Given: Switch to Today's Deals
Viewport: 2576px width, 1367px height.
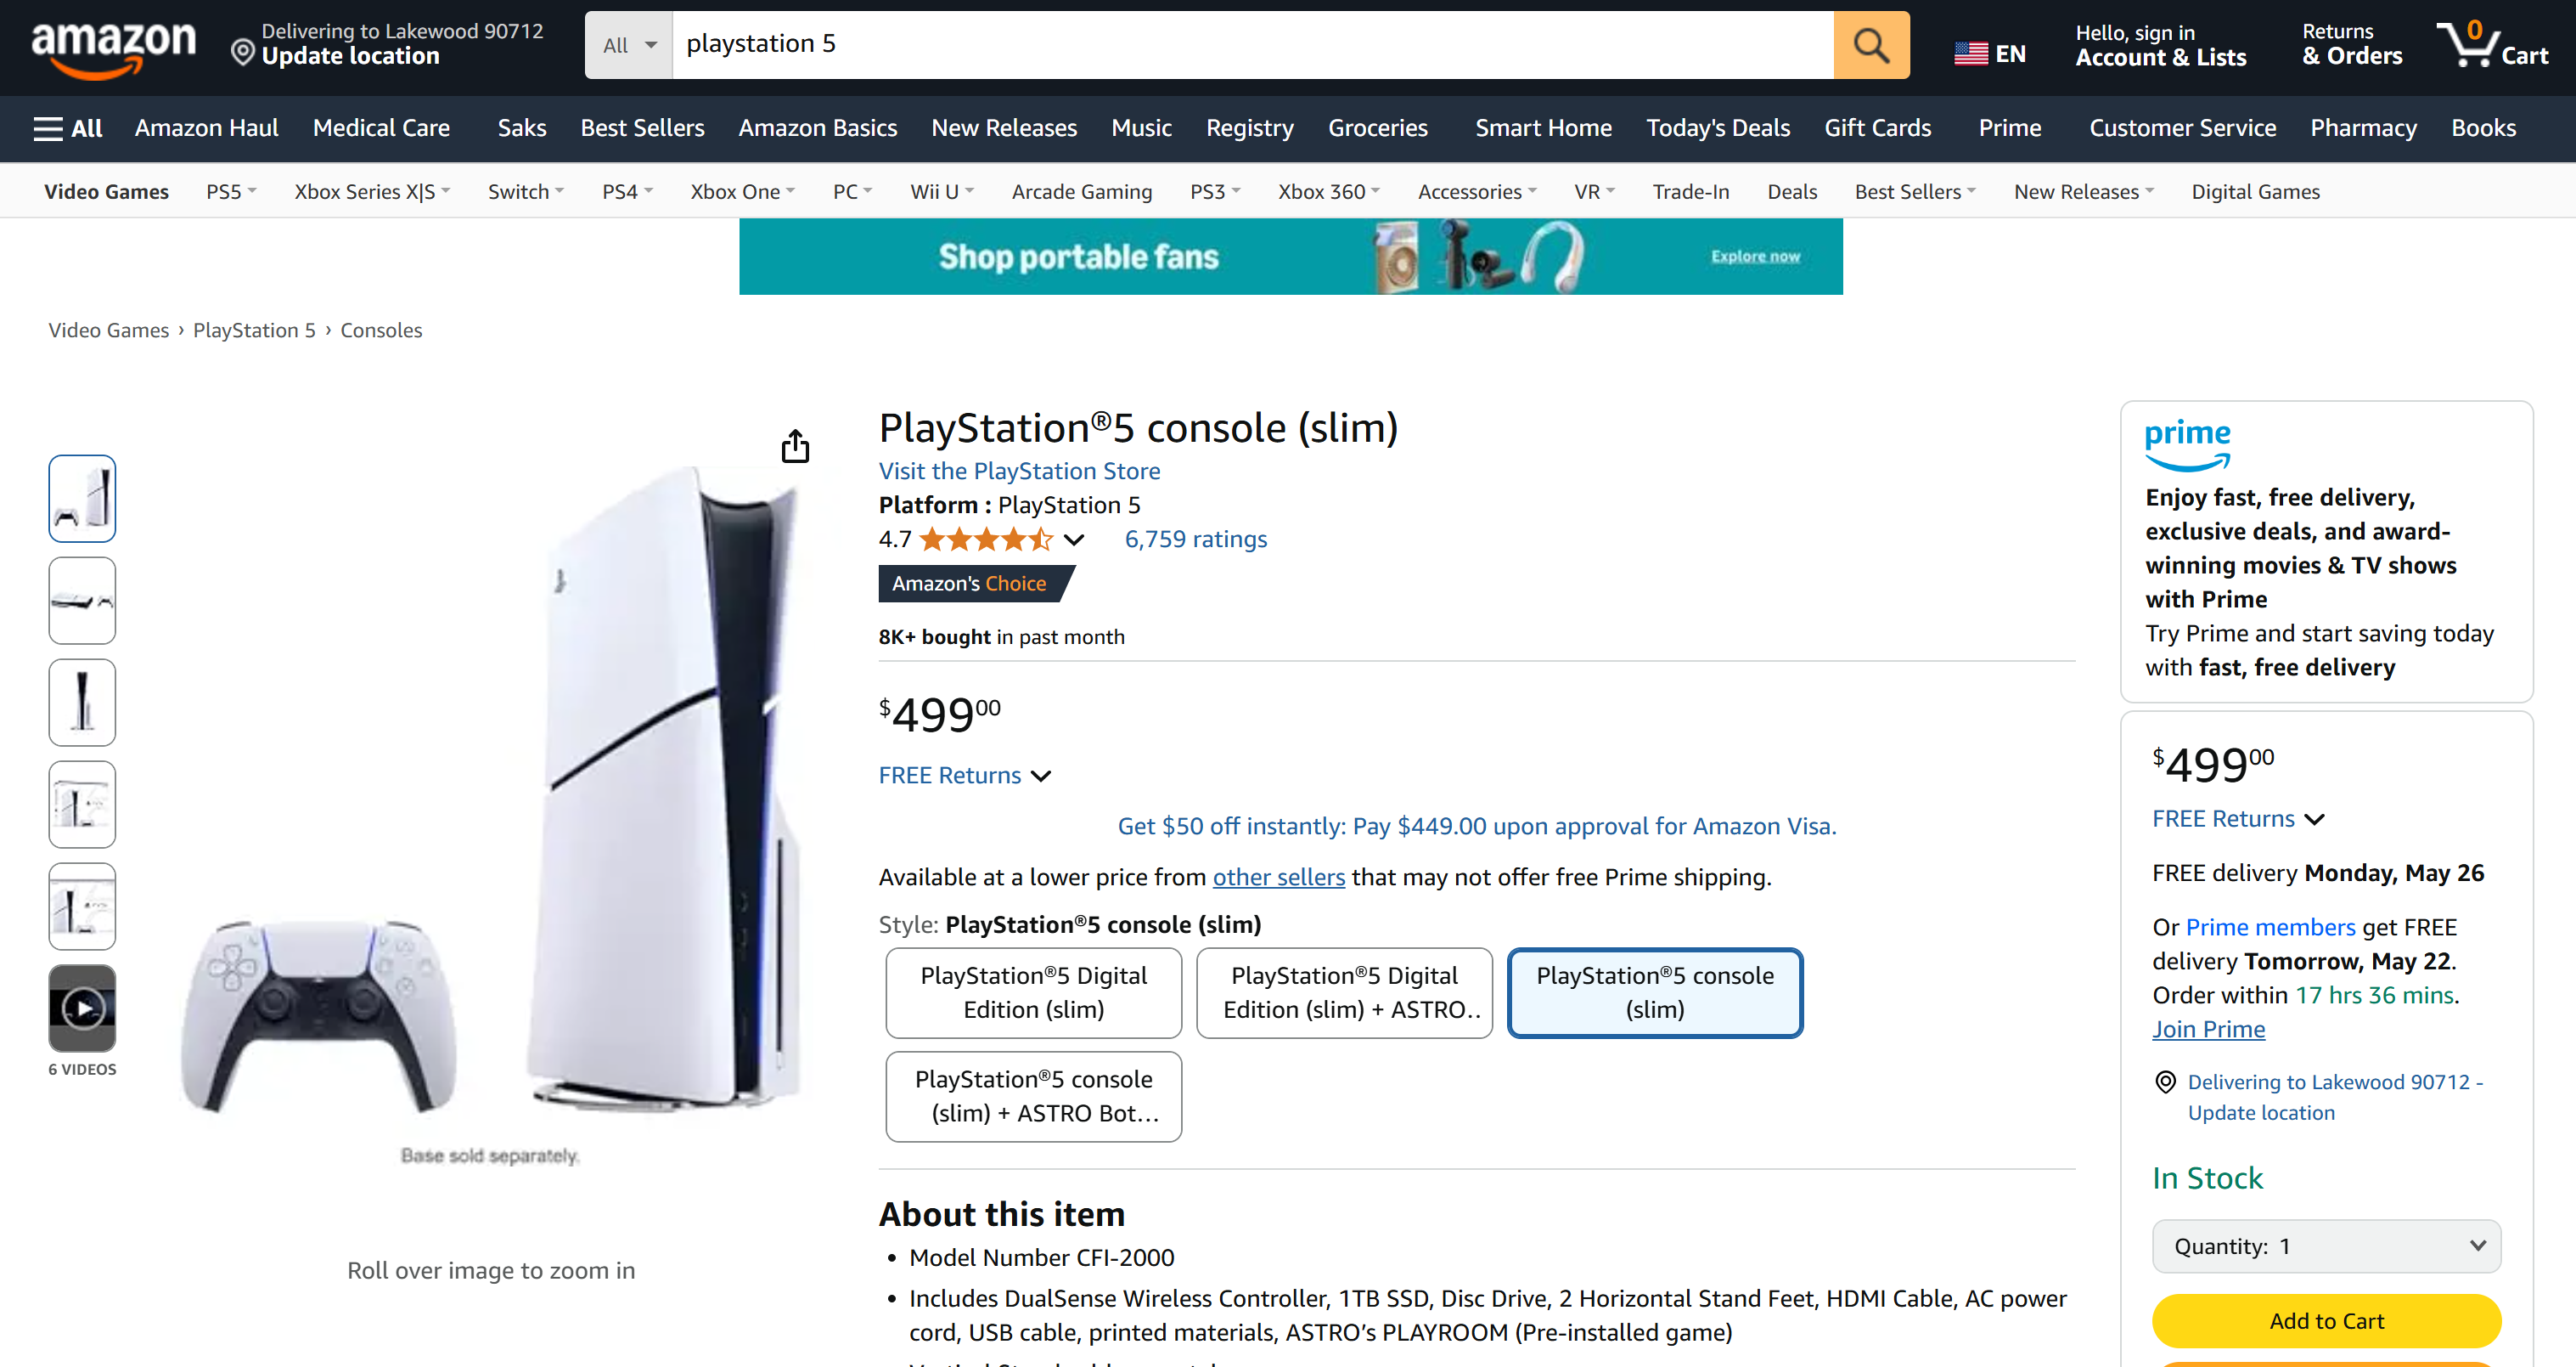Looking at the screenshot, I should click(1717, 128).
